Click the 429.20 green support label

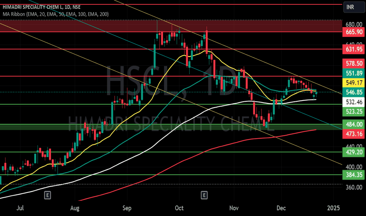click(354, 152)
